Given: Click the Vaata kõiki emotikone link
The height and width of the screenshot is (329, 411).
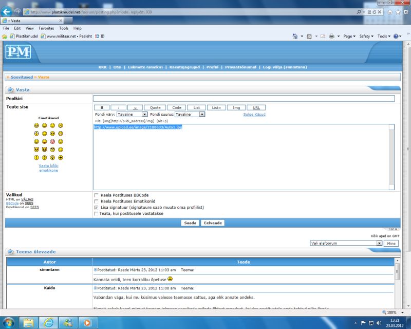Looking at the screenshot, I should tap(48, 168).
